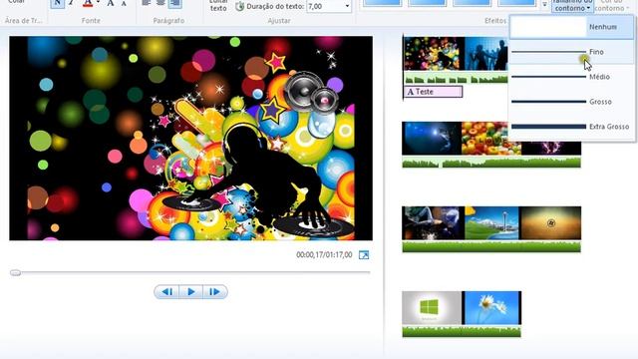Select the brown Windows logo clip
This screenshot has width=638, height=359.
point(550,223)
